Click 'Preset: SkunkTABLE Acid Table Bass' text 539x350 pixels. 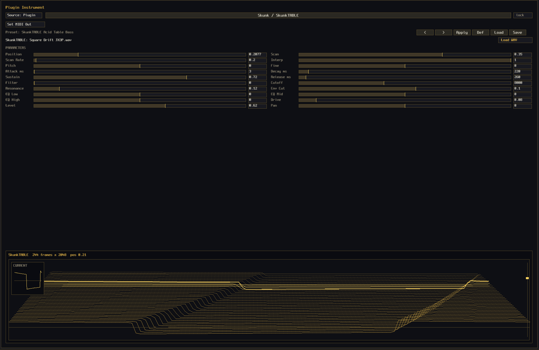click(x=39, y=32)
